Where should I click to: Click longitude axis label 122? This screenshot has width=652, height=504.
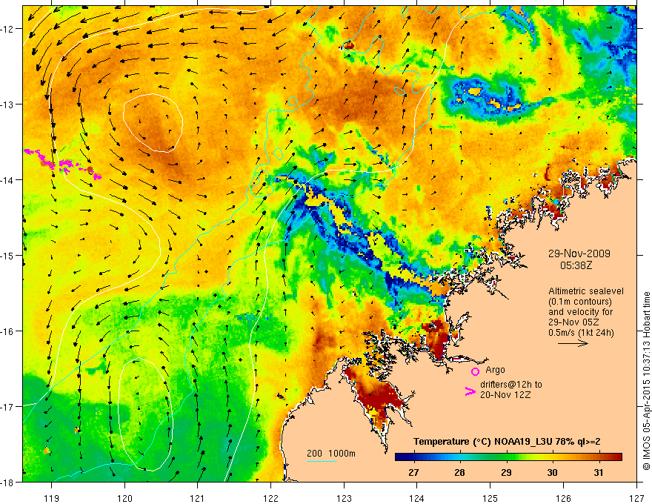(x=270, y=498)
